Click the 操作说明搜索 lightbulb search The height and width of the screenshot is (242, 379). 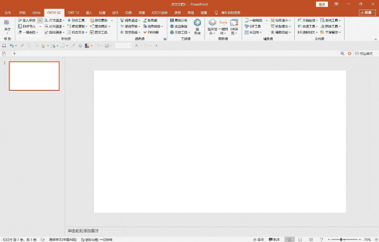pyautogui.click(x=227, y=12)
